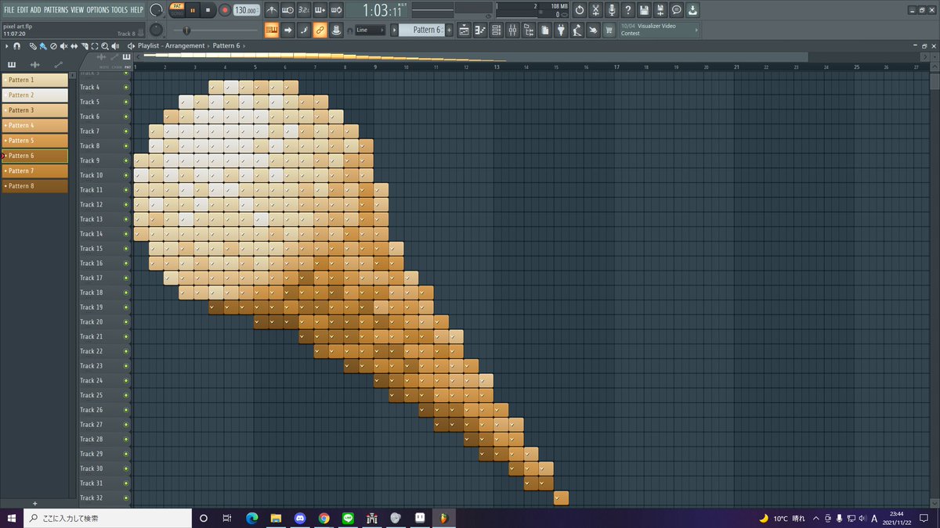Click the Pattern 6 breadcrumb in Playlist title
This screenshot has width=940, height=528.
click(x=226, y=46)
